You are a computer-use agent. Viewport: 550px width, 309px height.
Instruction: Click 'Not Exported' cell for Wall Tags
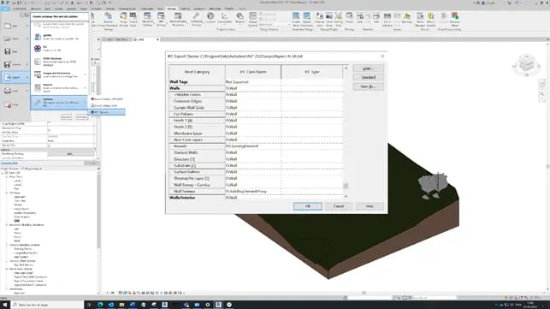(x=252, y=82)
